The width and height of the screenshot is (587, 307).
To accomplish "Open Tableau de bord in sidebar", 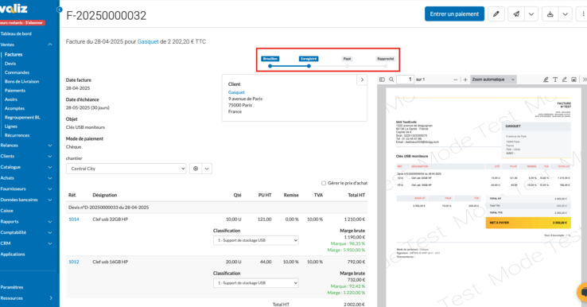I will 16,33.
